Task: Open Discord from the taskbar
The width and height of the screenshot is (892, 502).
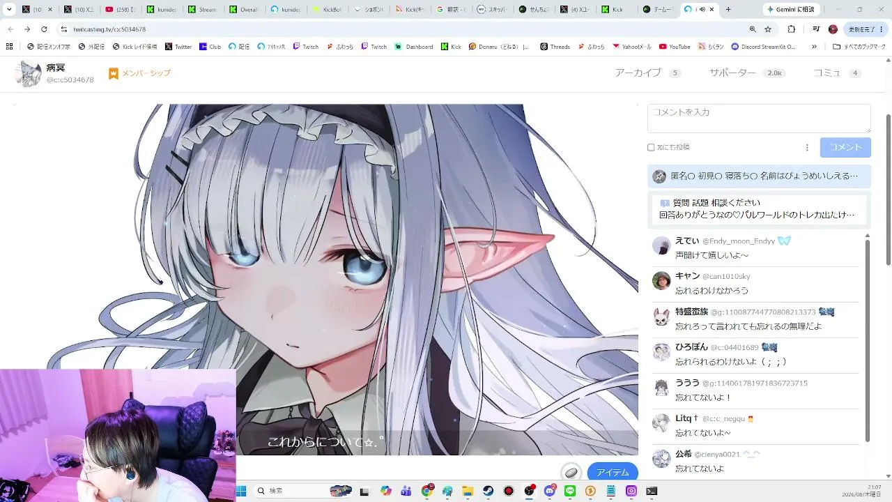Action: coord(550,491)
